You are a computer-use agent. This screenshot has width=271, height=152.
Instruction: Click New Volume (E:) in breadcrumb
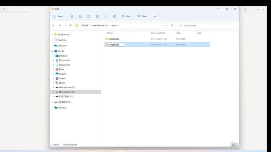[100, 25]
